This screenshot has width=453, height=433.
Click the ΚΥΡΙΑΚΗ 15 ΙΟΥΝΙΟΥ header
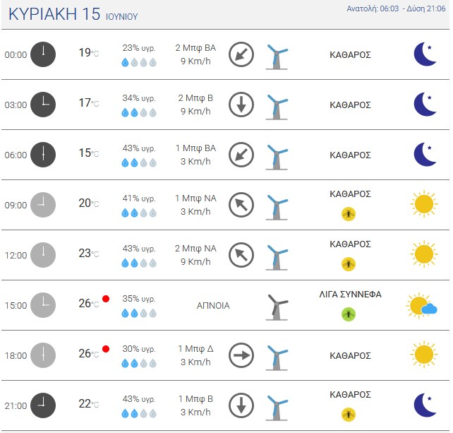coord(73,14)
